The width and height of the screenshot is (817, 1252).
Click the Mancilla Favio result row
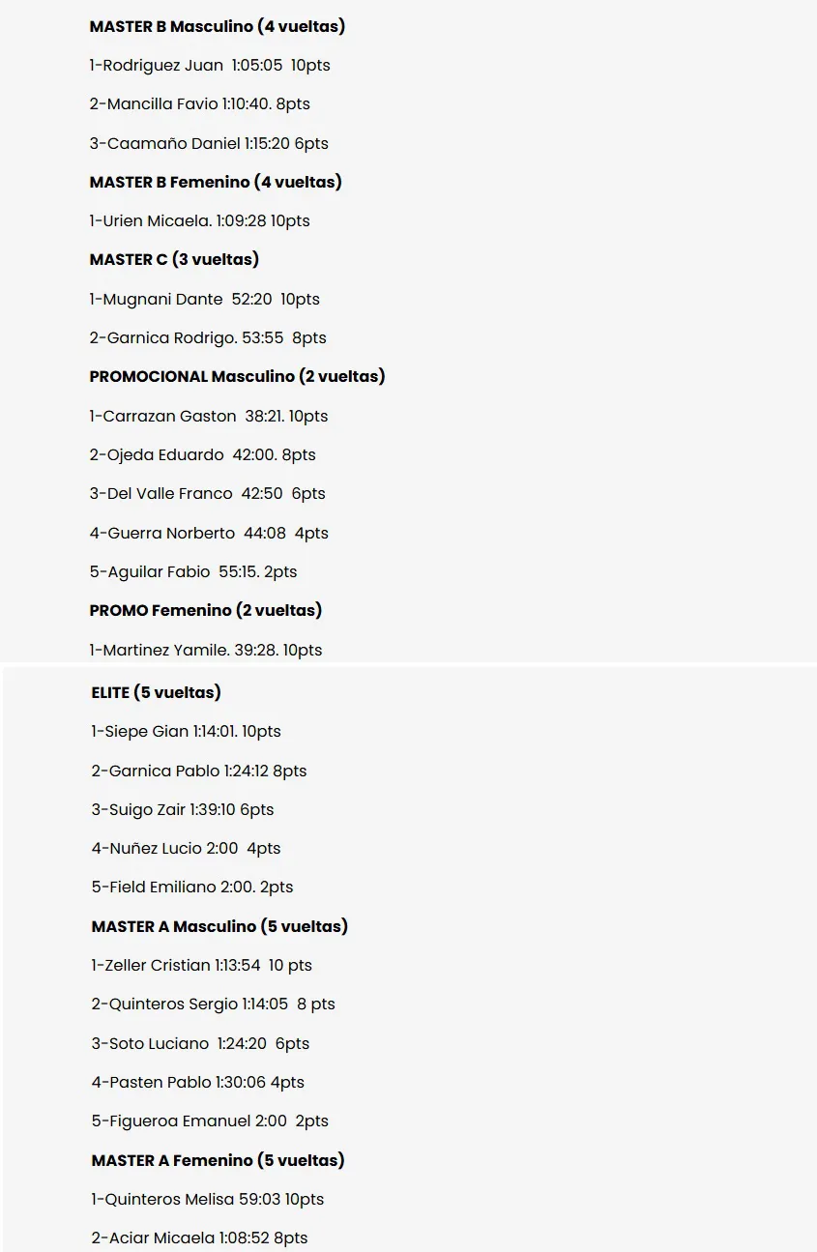[199, 104]
